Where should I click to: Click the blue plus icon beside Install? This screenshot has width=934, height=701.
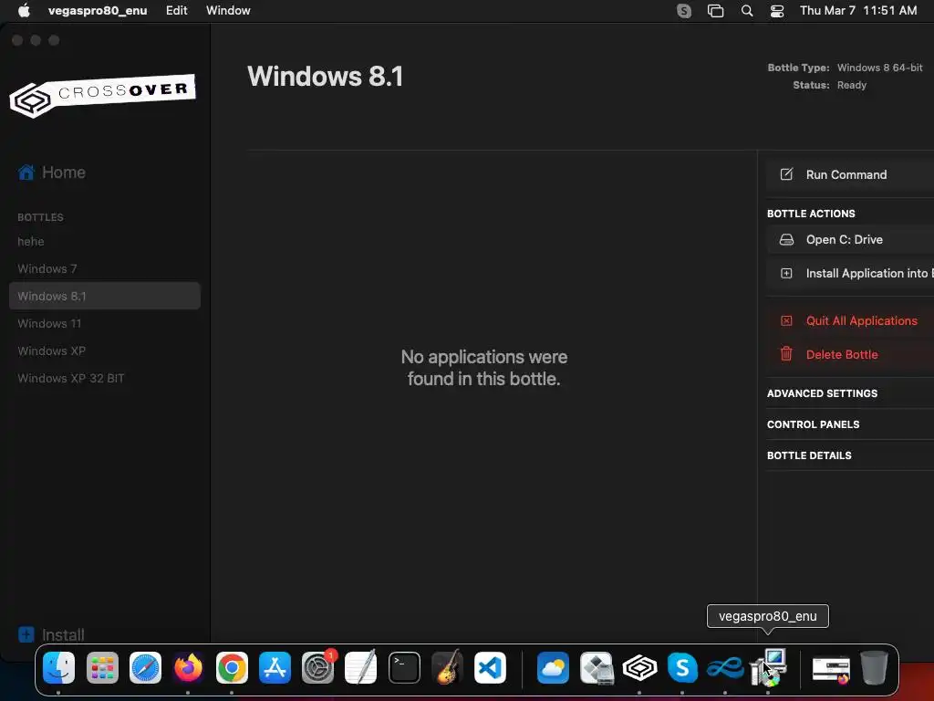click(x=26, y=634)
